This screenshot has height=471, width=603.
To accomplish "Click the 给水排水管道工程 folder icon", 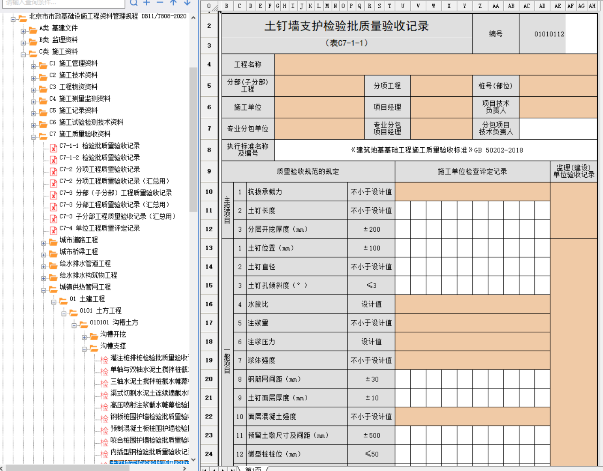I will point(53,266).
